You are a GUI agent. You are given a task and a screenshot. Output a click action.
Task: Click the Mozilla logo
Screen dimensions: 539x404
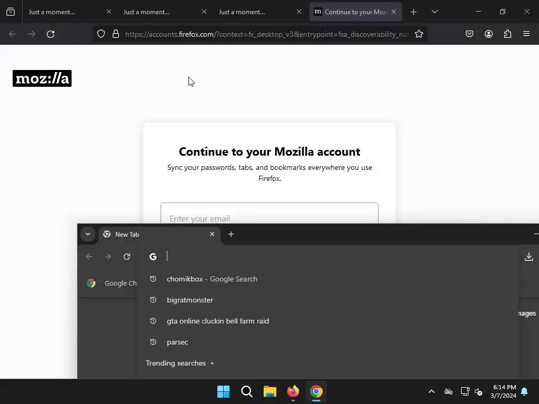[42, 78]
